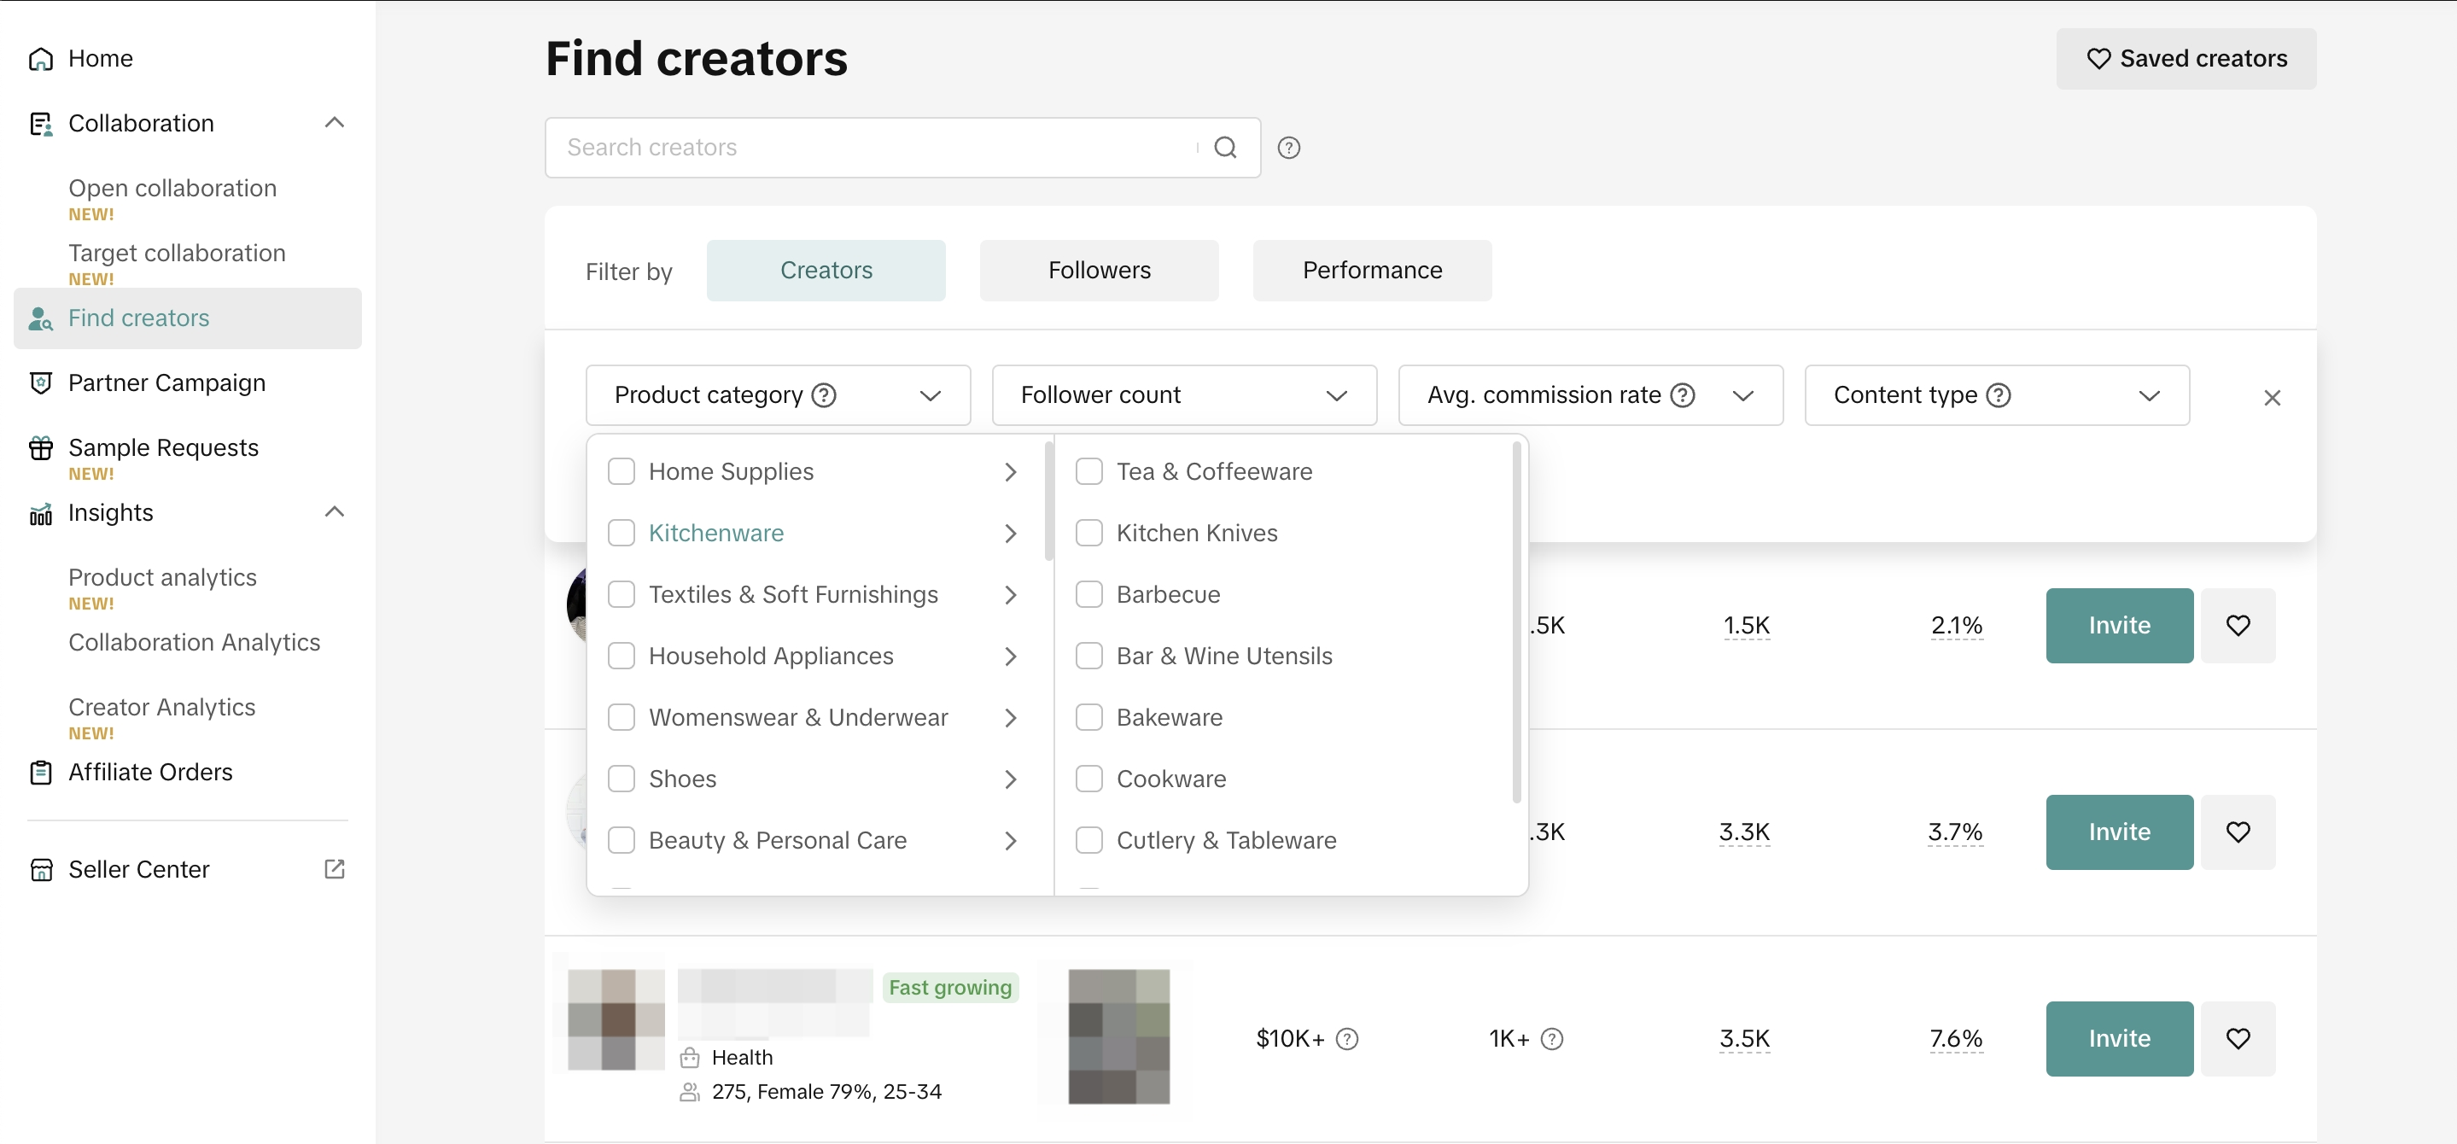Click Content type help question icon

coord(1997,395)
